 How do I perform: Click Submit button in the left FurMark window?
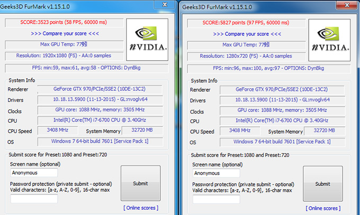click(x=140, y=183)
